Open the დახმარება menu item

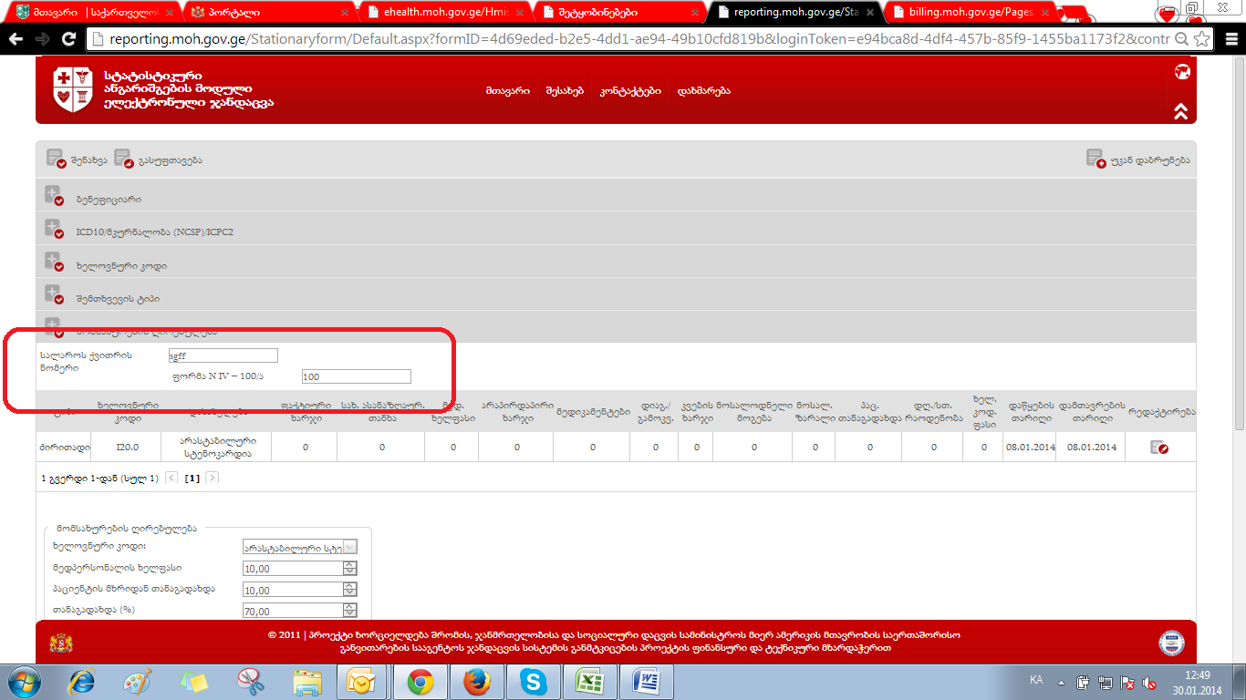703,91
